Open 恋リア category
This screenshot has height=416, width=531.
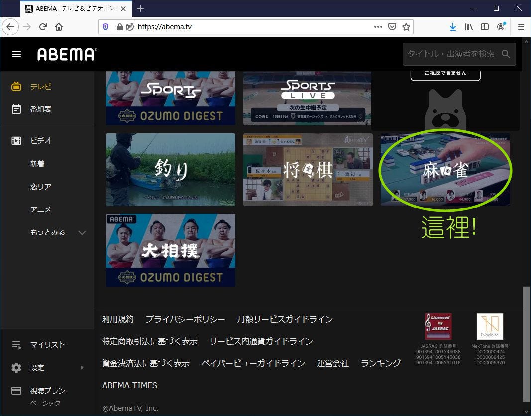pyautogui.click(x=41, y=187)
